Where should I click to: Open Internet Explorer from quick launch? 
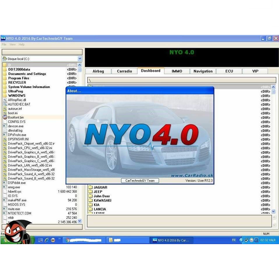pyautogui.click(x=47, y=240)
